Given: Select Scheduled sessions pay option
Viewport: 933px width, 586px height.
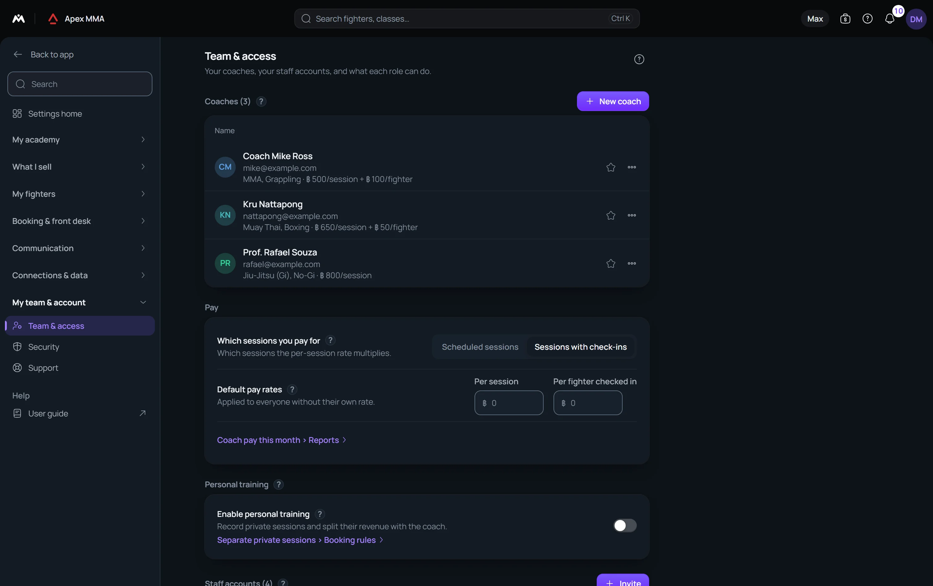Looking at the screenshot, I should point(480,347).
